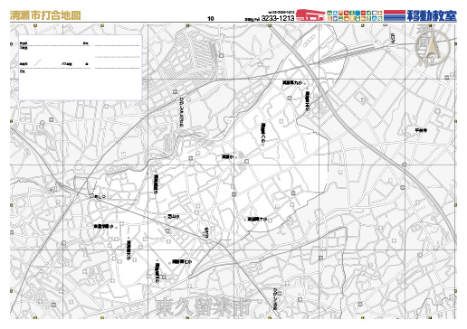Screen dimensions: 467x329
Task: Click the north arrow compass icon
Action: [433, 47]
